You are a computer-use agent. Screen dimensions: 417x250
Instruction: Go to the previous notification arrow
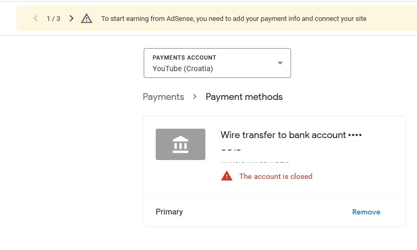coord(36,19)
